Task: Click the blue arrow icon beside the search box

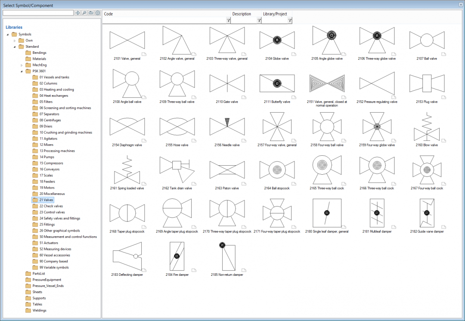Action: click(77, 13)
